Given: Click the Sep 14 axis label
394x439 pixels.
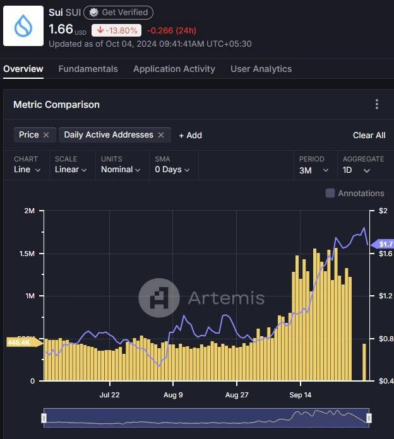Looking at the screenshot, I should coord(300,395).
